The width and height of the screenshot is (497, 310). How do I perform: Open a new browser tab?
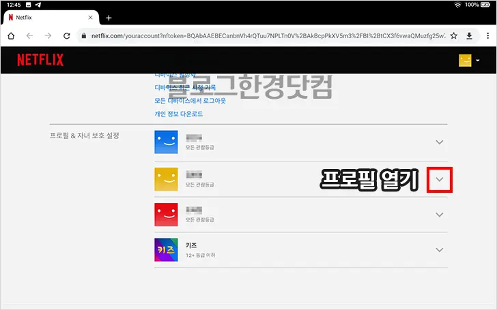[x=109, y=18]
